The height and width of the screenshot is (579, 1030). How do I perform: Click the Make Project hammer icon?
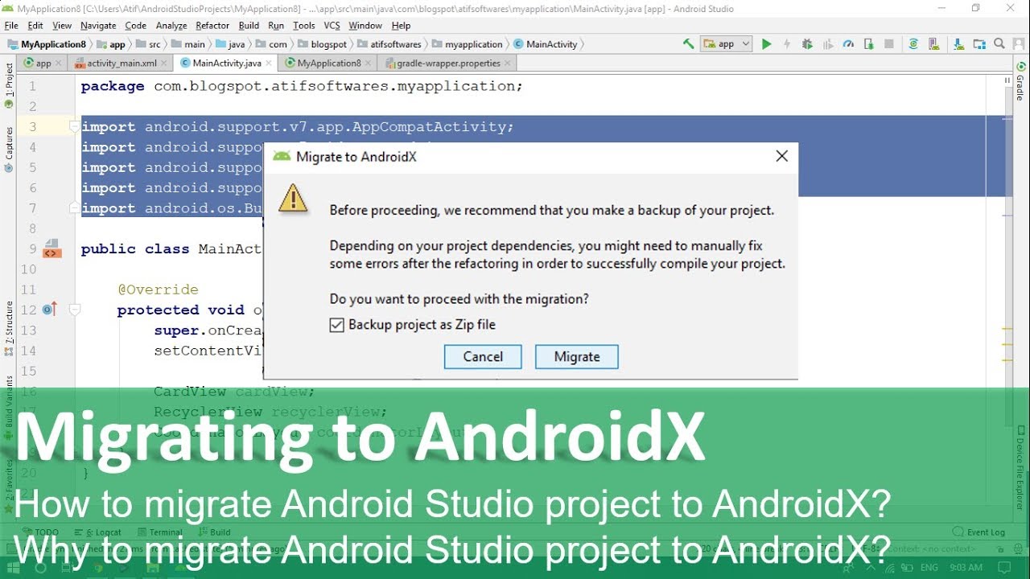[688, 44]
